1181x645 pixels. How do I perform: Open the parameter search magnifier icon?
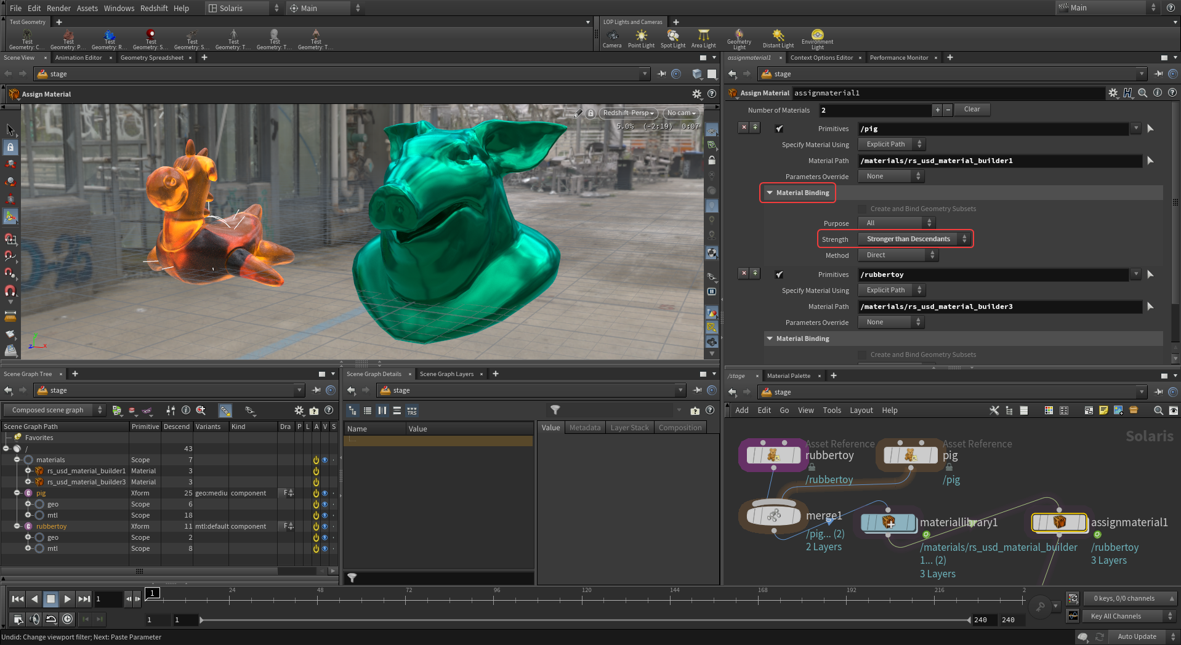(1143, 93)
